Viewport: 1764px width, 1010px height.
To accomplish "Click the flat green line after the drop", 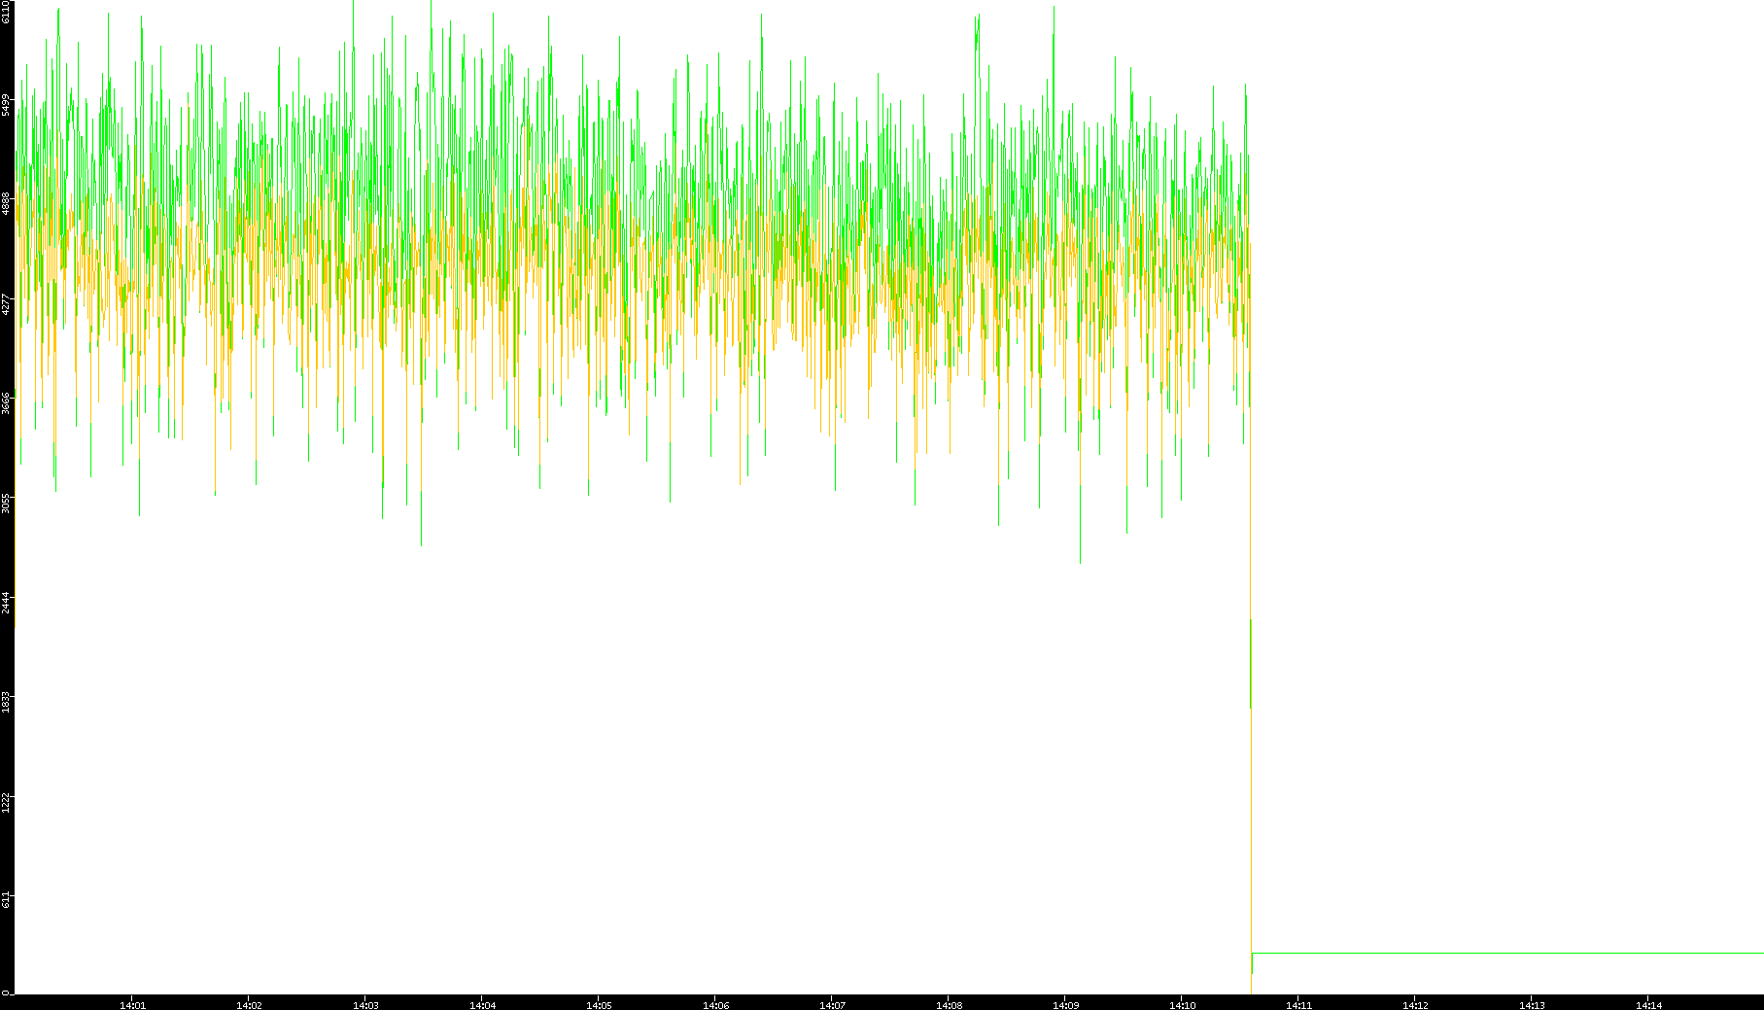I will pos(1506,953).
